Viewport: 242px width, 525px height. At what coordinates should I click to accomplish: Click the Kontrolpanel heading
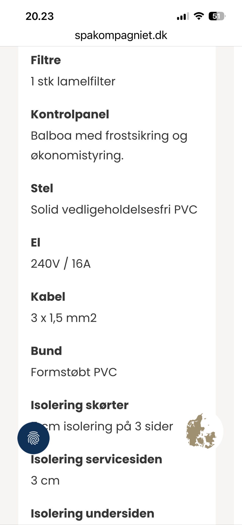pos(70,114)
